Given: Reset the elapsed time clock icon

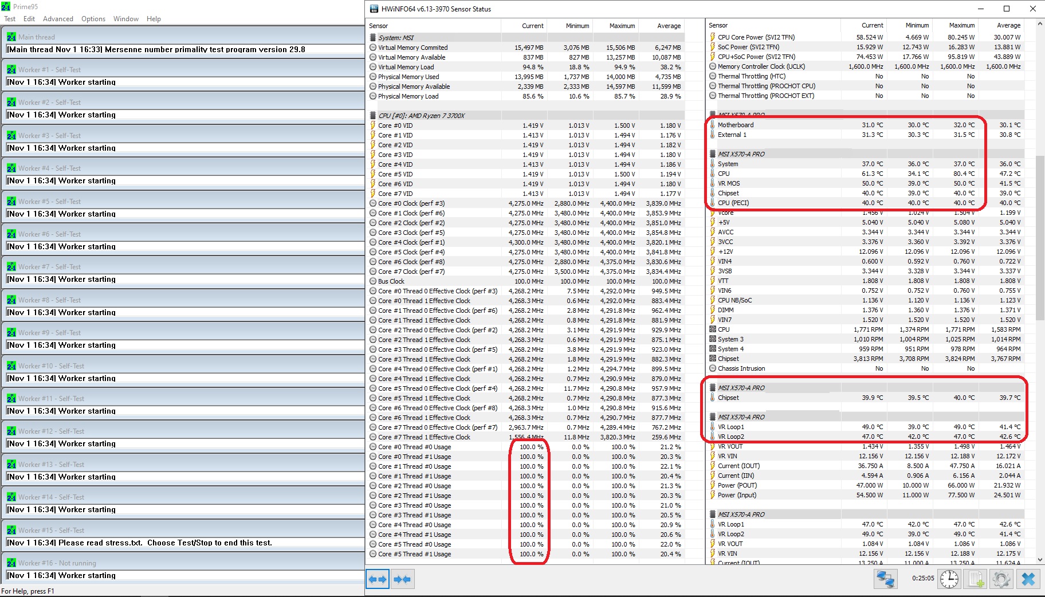Looking at the screenshot, I should click(x=949, y=579).
